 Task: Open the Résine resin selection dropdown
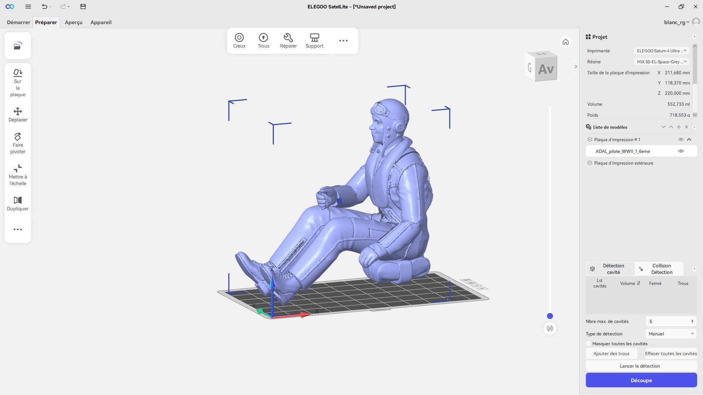coord(661,62)
